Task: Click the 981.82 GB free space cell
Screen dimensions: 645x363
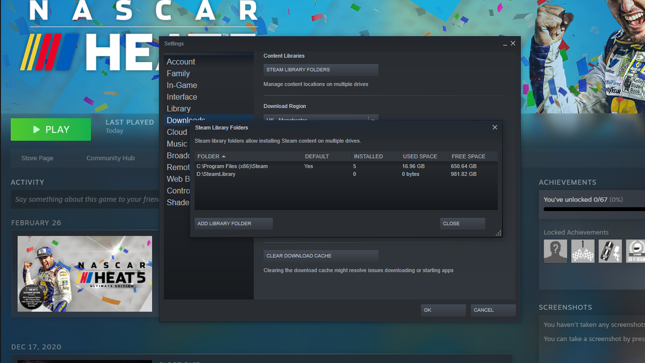Action: pyautogui.click(x=464, y=174)
